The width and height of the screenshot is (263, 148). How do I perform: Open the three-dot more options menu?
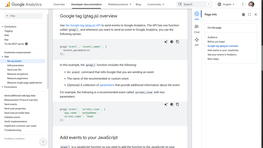coord(242,4)
